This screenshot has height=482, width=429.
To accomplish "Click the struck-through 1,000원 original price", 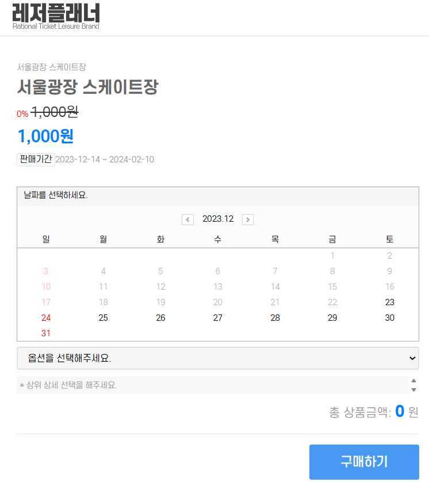I will tap(55, 112).
